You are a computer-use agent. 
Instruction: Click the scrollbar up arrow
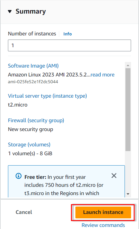[128, 65]
